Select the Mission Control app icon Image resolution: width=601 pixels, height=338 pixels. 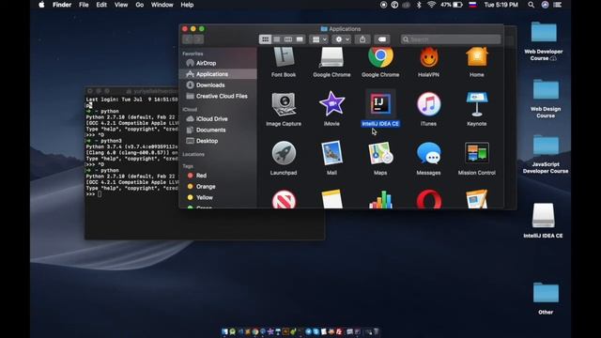point(477,153)
